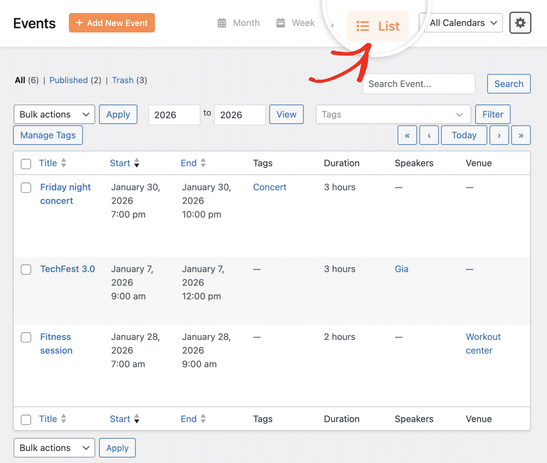Switch to the Trash events view
Screen dimensions: 547x463
pyautogui.click(x=123, y=80)
